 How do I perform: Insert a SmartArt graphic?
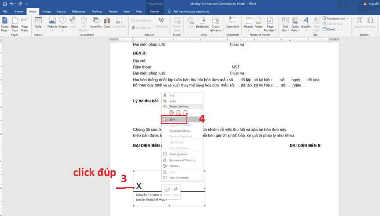(96, 22)
